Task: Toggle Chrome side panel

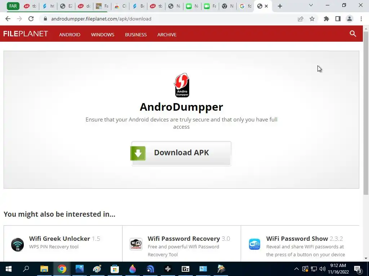Action: [x=338, y=19]
